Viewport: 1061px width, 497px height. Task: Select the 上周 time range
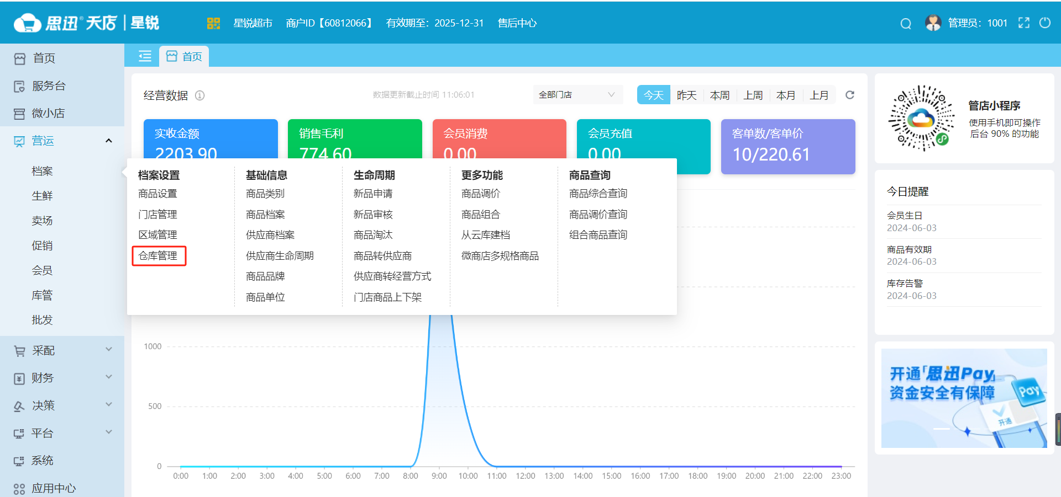pos(753,94)
